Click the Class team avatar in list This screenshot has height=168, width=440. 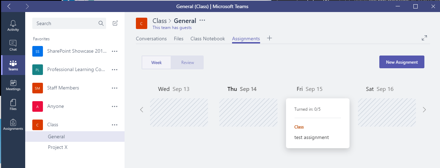pos(38,125)
